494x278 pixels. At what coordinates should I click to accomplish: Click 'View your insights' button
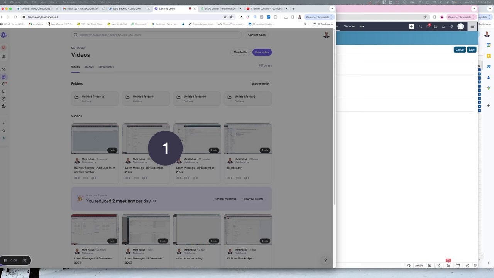[253, 199]
